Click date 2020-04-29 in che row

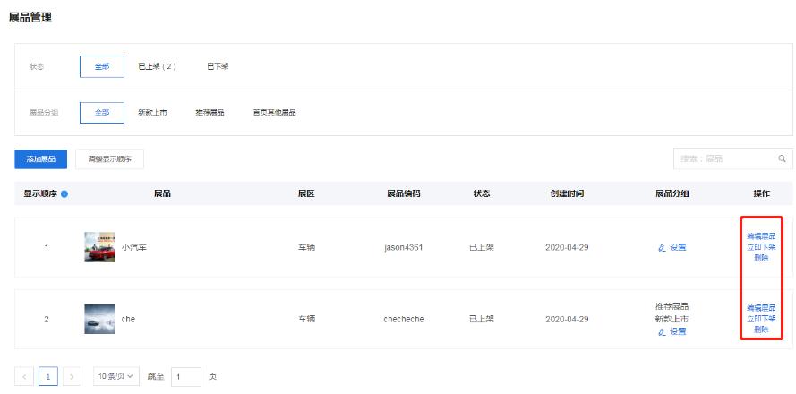coord(567,320)
